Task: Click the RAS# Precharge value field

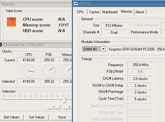Action: (x=140, y=92)
